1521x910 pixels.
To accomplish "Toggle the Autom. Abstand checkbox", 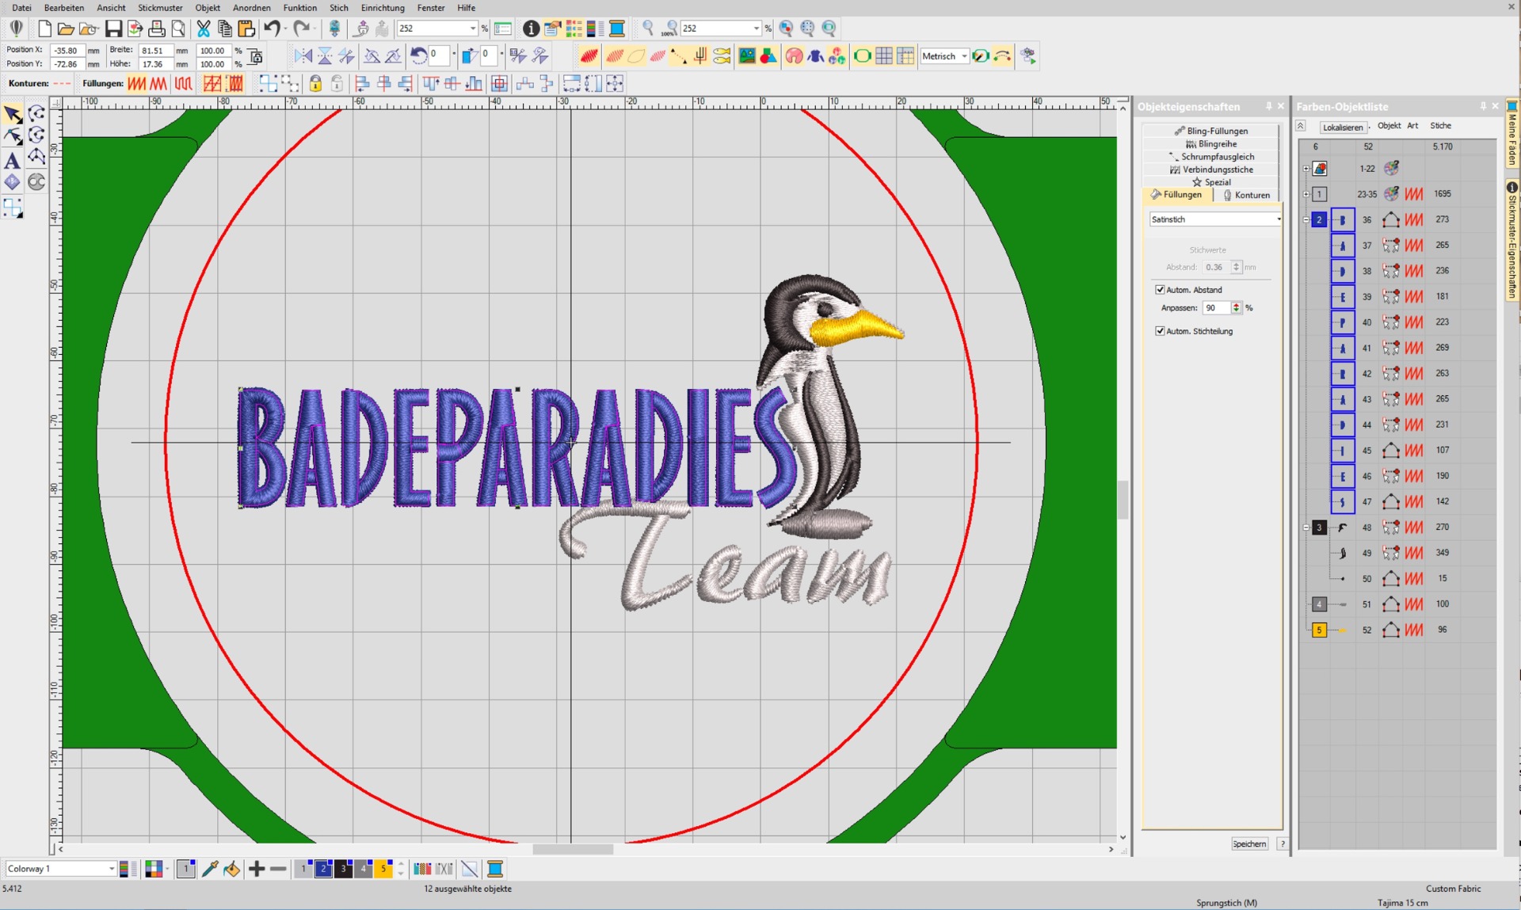I will [1160, 290].
